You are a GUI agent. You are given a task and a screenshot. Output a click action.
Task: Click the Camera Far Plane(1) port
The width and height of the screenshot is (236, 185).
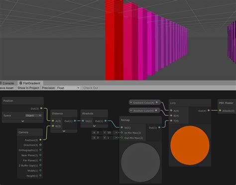pos(40,160)
